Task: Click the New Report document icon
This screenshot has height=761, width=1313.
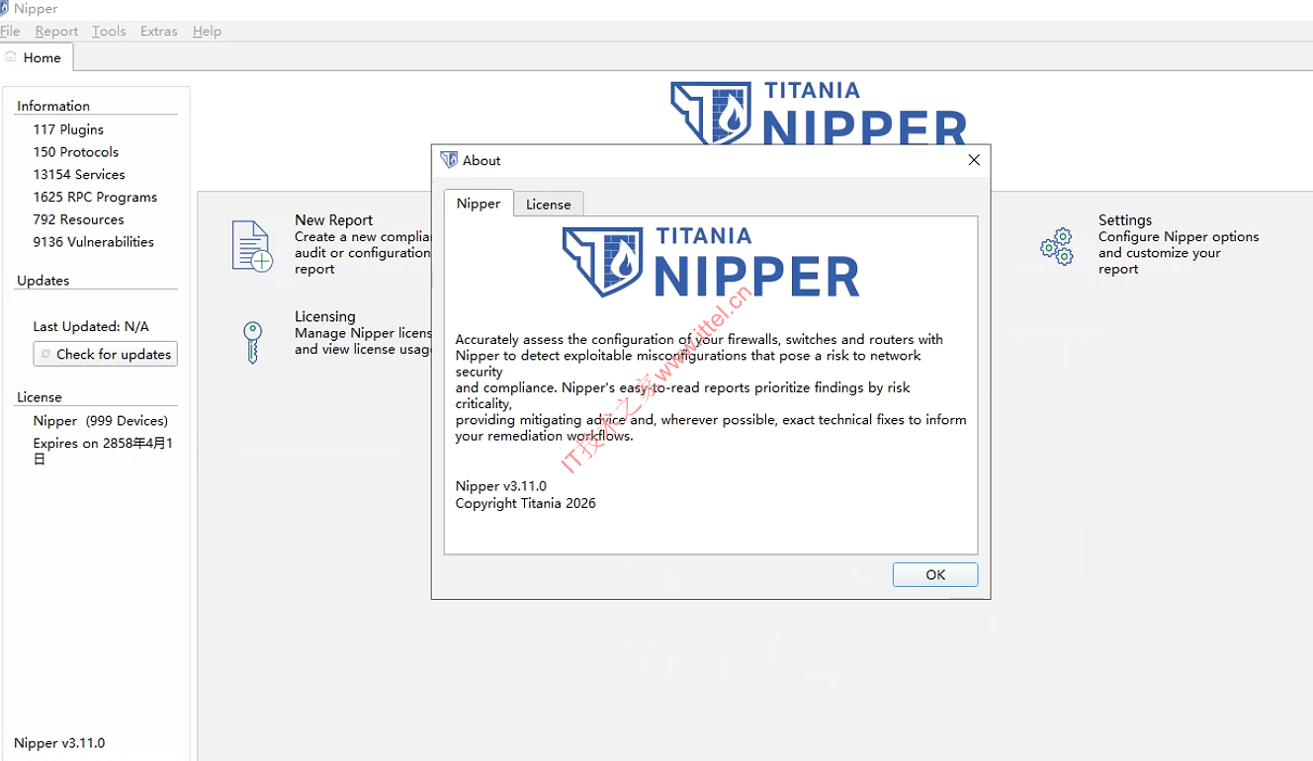Action: [x=251, y=246]
